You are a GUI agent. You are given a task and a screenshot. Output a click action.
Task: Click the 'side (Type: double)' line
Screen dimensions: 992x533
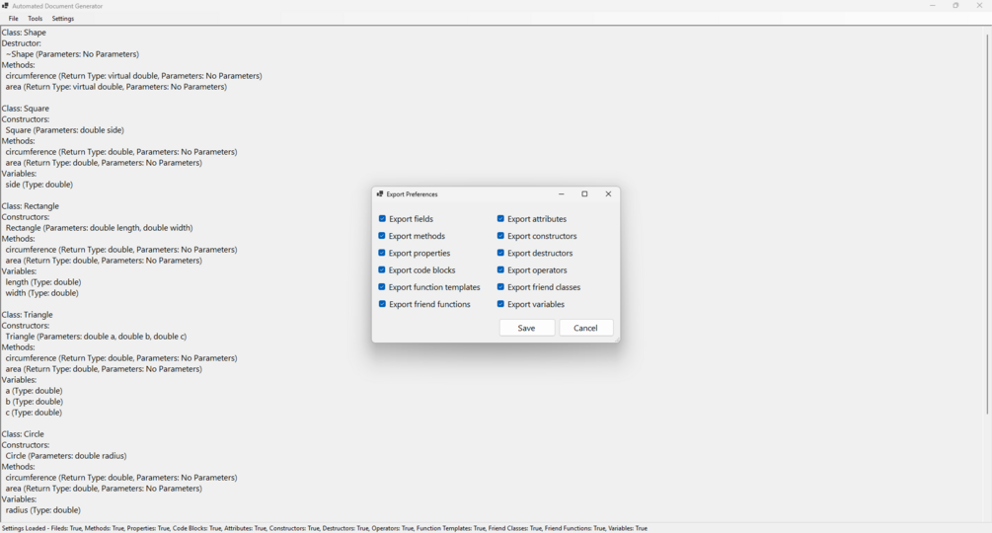point(39,184)
